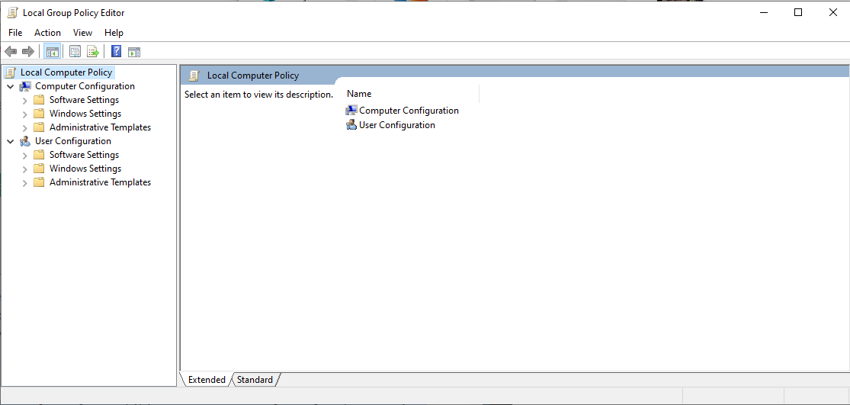
Task: Switch to the Extended tab
Action: pos(207,380)
